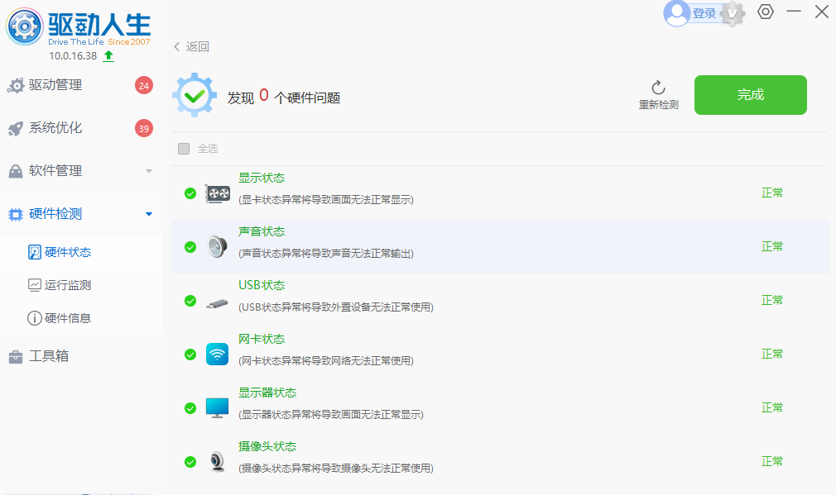Go back using the 返回 link
This screenshot has width=836, height=495.
tap(192, 46)
